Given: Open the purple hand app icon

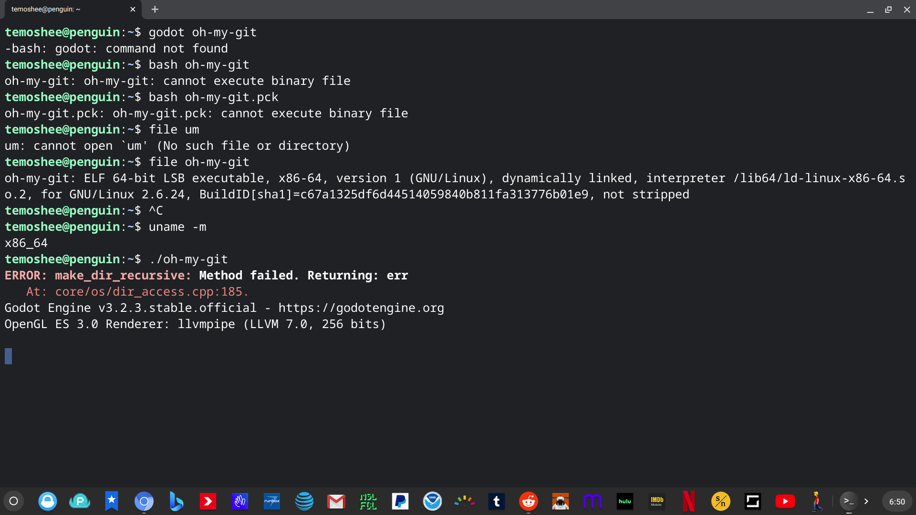Looking at the screenshot, I should point(240,501).
